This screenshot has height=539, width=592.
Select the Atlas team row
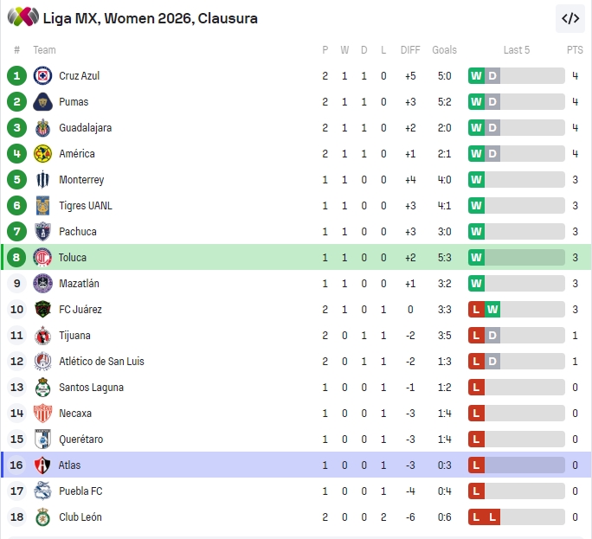click(294, 465)
